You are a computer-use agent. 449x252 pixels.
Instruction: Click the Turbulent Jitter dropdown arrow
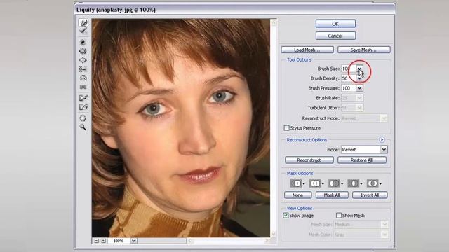tap(359, 108)
